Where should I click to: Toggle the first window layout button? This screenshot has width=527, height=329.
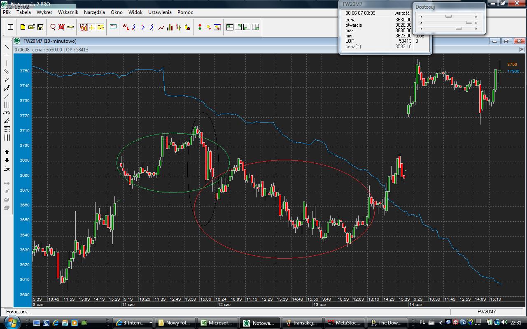[229, 27]
